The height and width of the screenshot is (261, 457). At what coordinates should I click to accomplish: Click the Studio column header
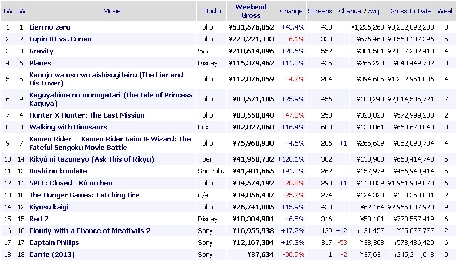(x=211, y=11)
